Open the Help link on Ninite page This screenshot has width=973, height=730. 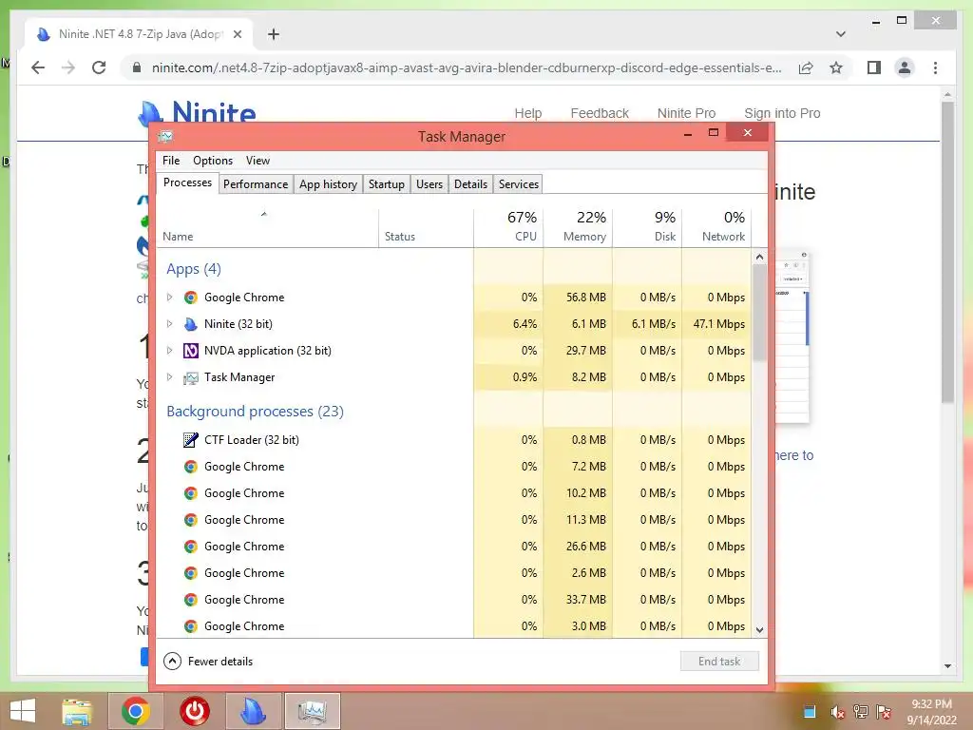coord(528,113)
